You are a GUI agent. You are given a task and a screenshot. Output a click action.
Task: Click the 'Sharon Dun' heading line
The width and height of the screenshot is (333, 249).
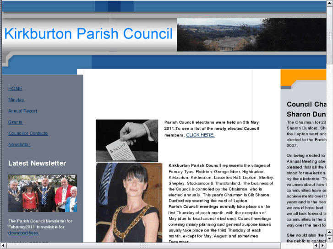tap(306, 114)
